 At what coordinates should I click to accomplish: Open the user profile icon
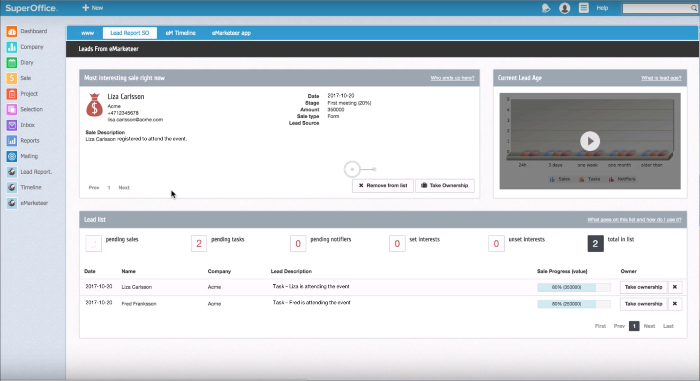coord(565,8)
